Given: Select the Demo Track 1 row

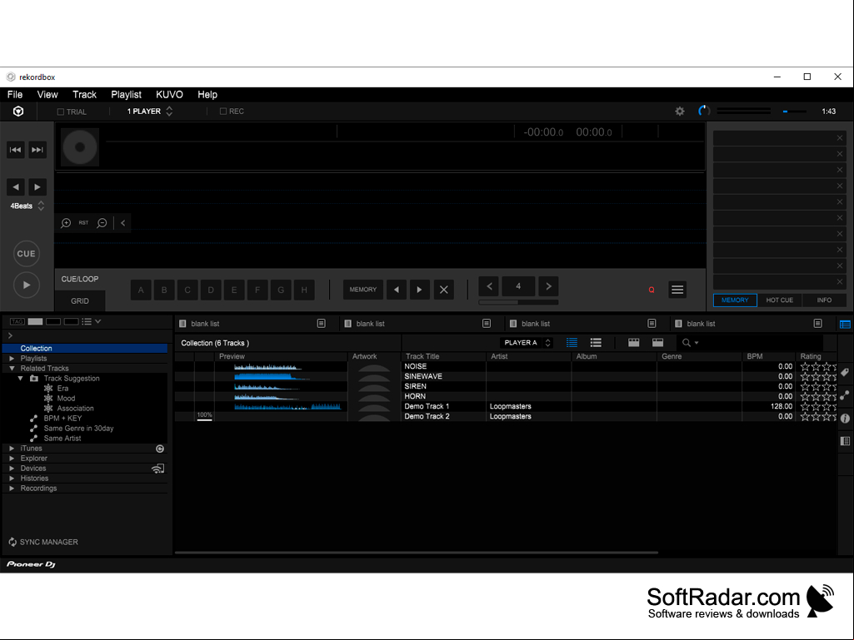Looking at the screenshot, I should (x=505, y=406).
